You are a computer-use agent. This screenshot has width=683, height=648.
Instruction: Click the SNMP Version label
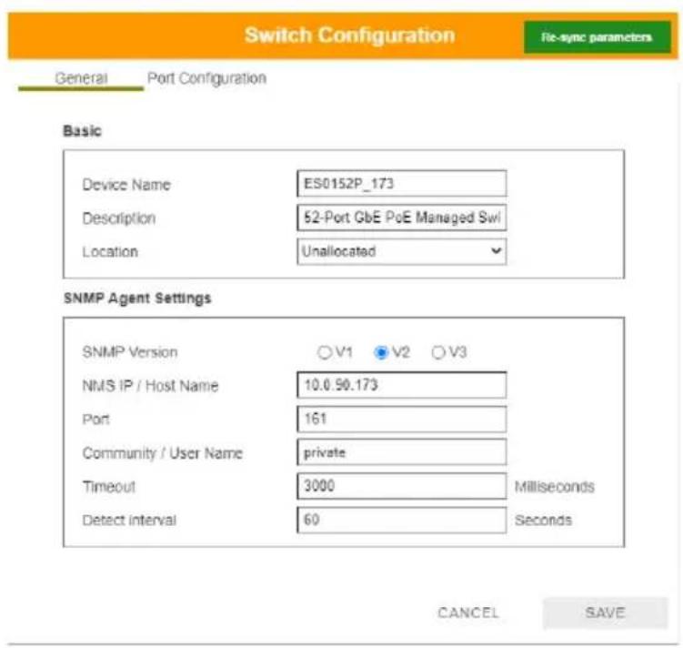click(130, 352)
